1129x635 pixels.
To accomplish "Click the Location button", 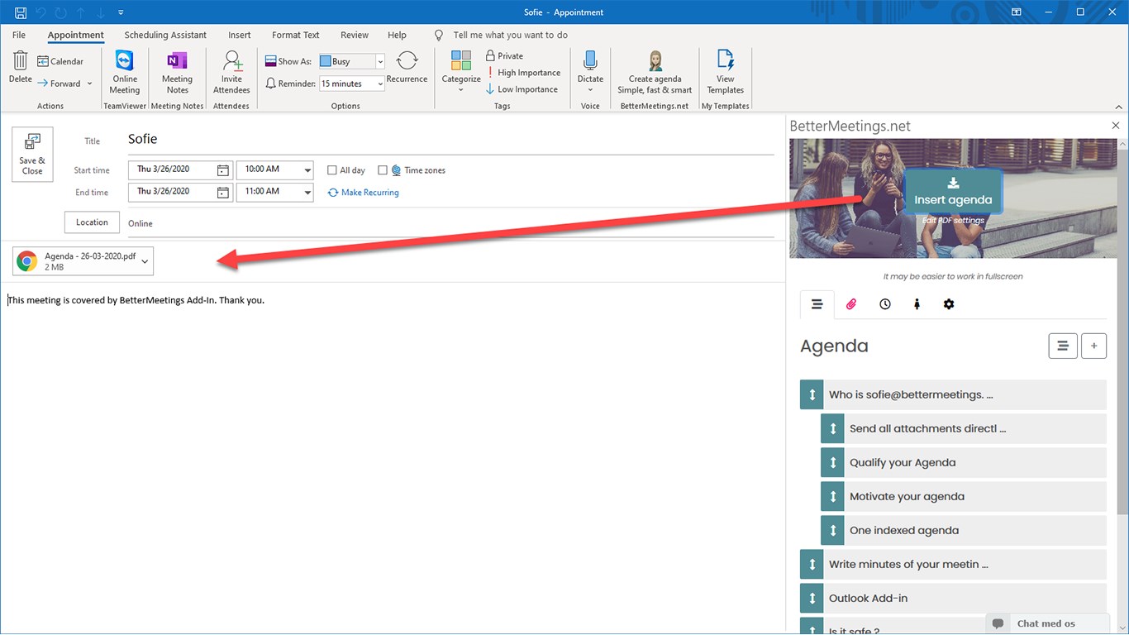I will (x=92, y=222).
